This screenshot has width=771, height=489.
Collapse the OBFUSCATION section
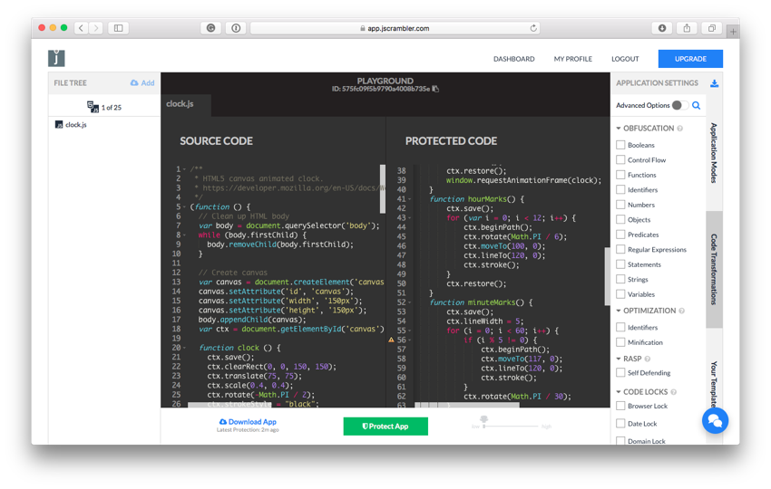point(619,129)
